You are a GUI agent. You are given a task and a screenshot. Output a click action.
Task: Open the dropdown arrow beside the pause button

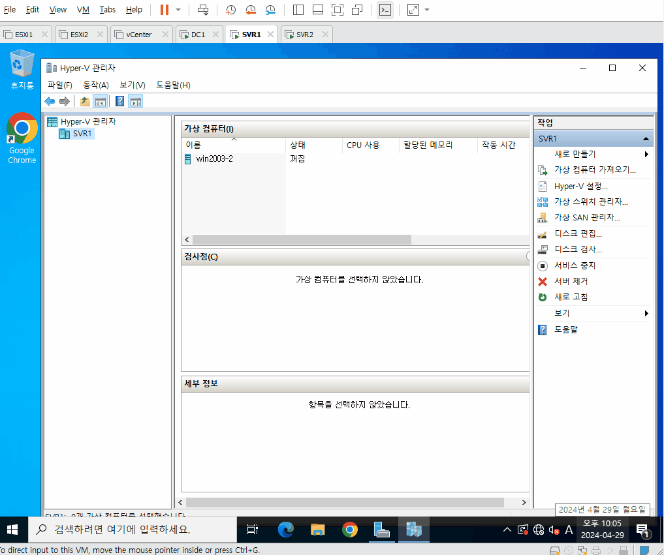178,10
